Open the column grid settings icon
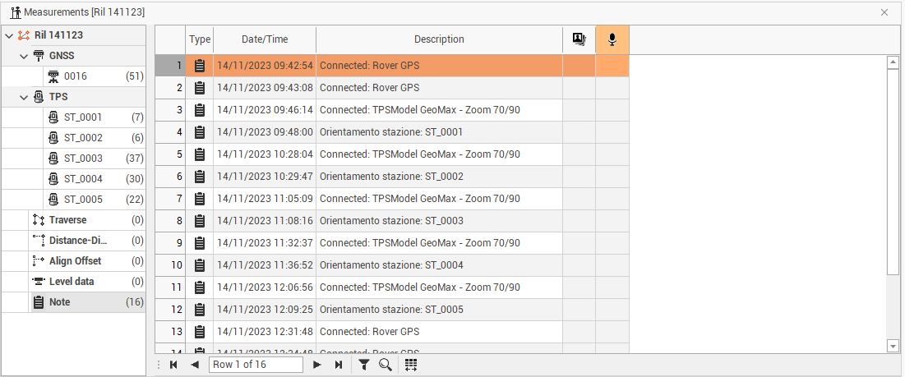 coord(411,365)
